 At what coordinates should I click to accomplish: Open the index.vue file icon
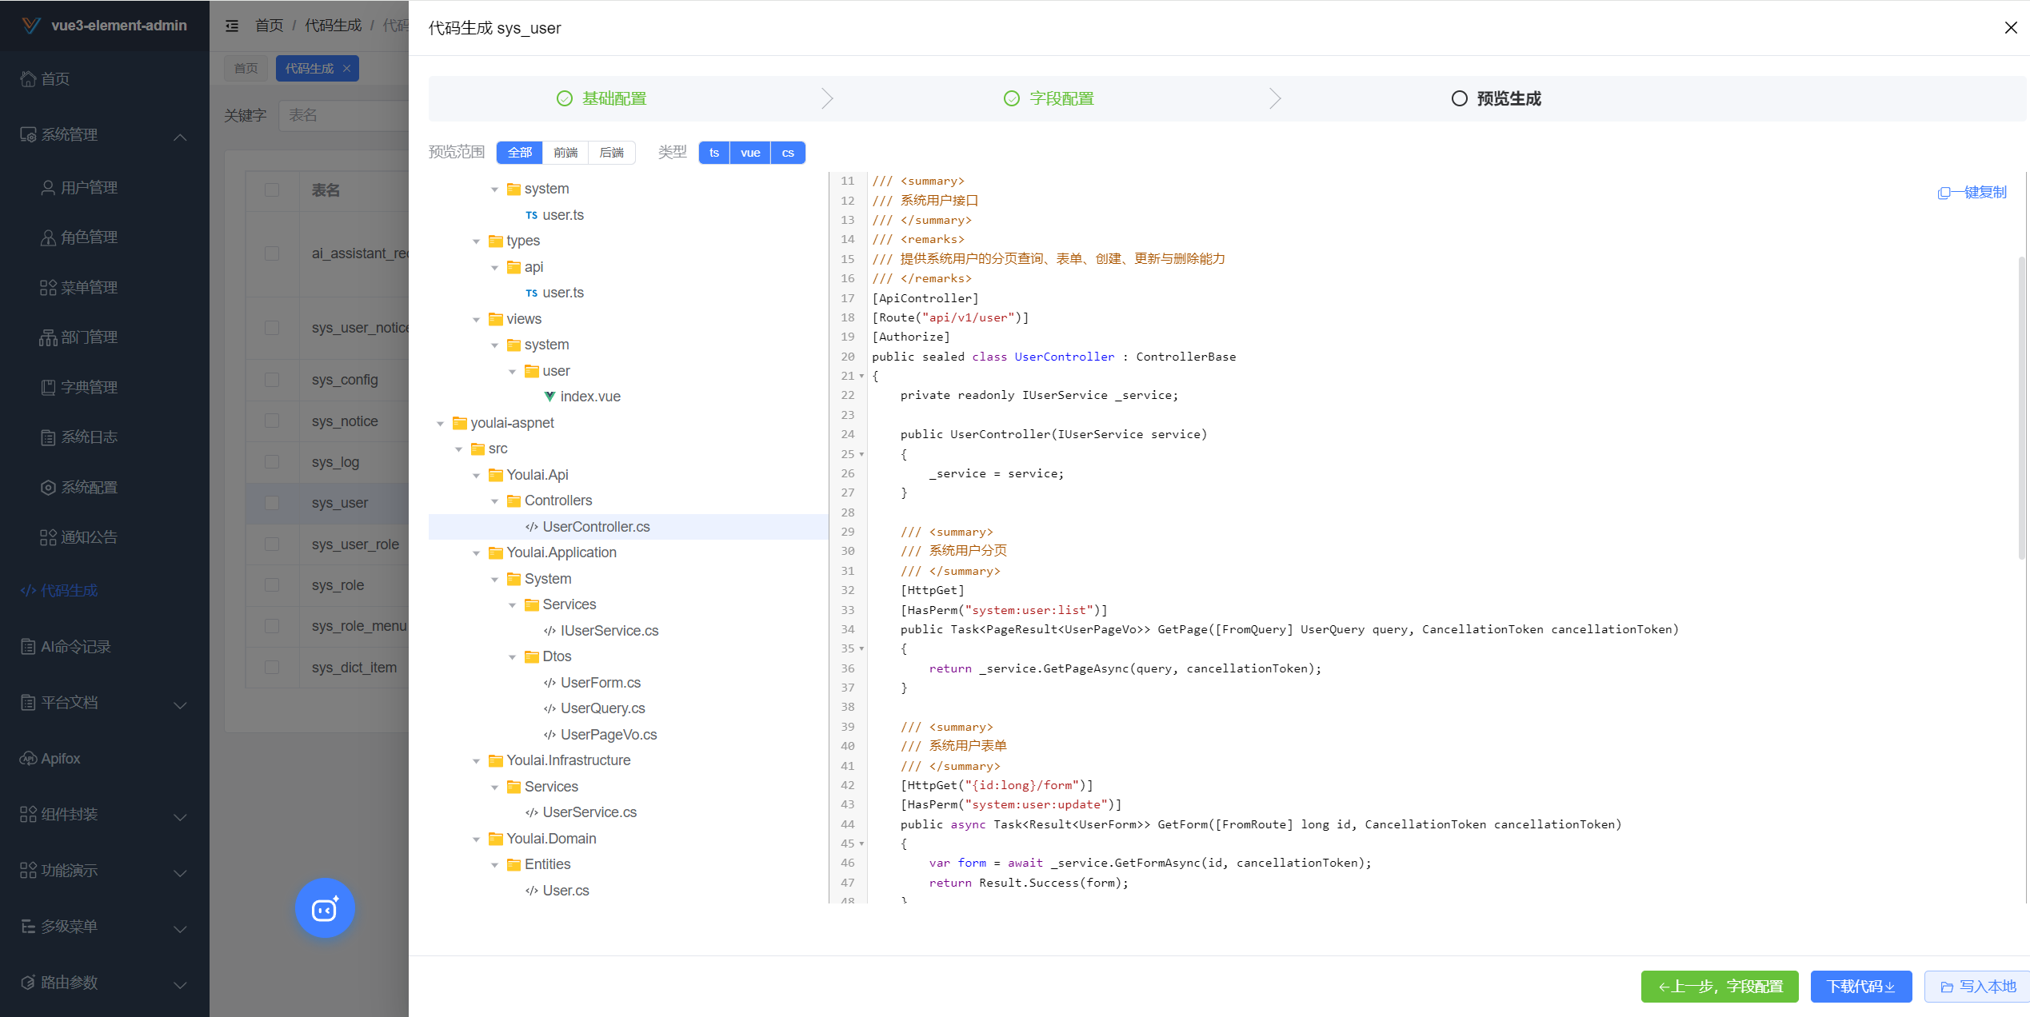point(549,397)
